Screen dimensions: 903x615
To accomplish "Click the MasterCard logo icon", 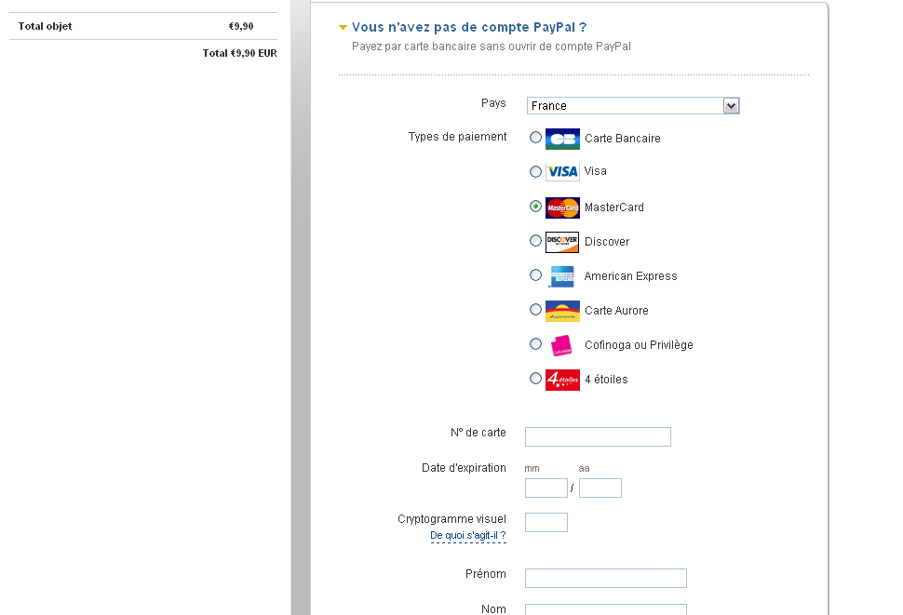I will point(562,207).
